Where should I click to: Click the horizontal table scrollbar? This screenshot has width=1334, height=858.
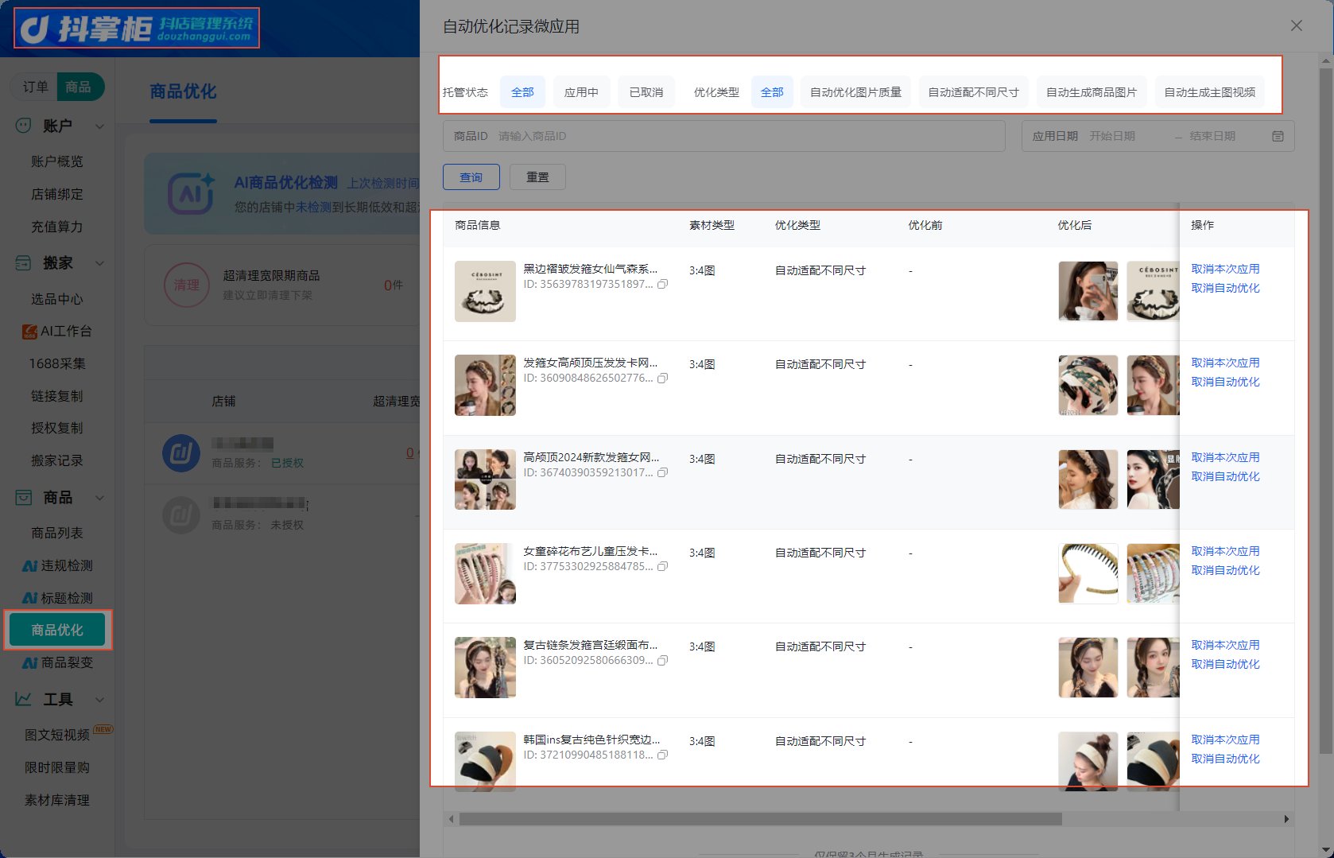[x=761, y=819]
